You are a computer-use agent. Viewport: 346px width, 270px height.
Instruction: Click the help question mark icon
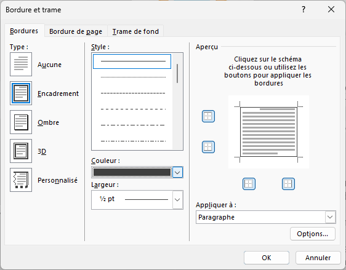coord(304,9)
